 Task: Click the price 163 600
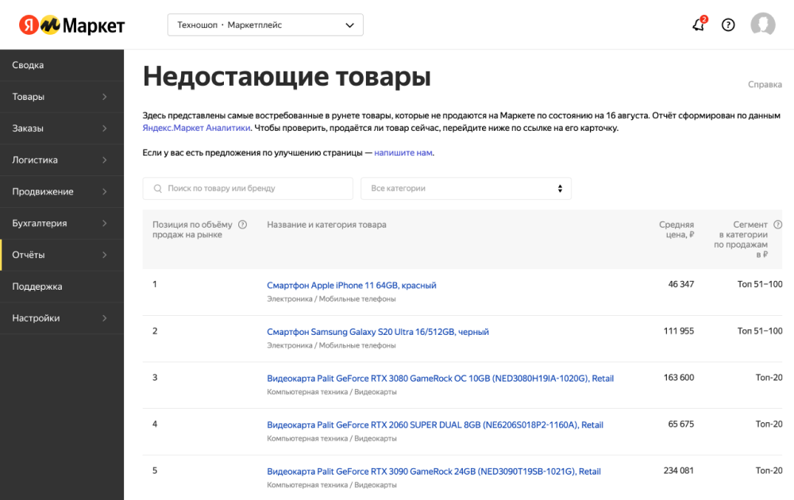(679, 378)
